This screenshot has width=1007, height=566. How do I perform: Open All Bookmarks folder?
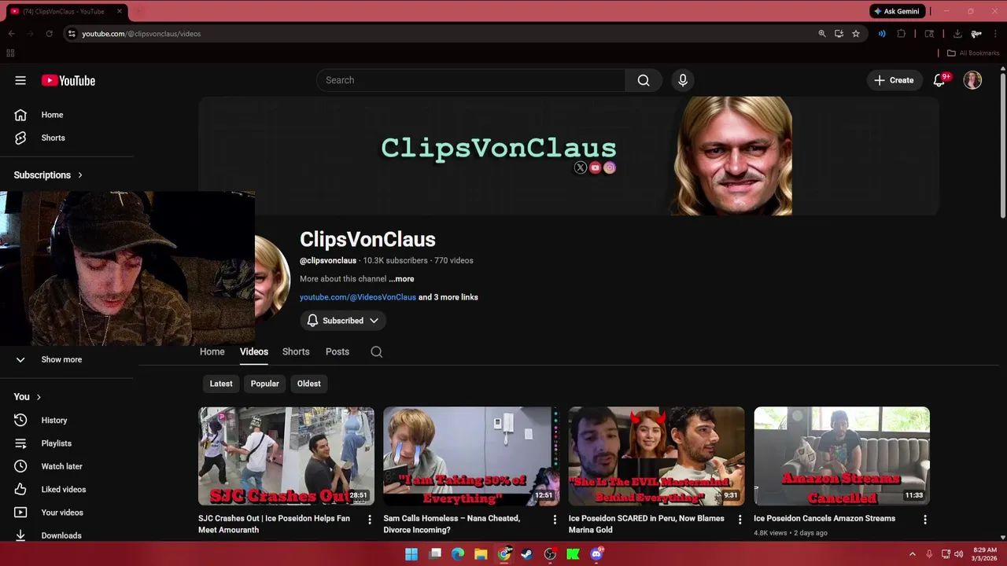click(x=973, y=53)
